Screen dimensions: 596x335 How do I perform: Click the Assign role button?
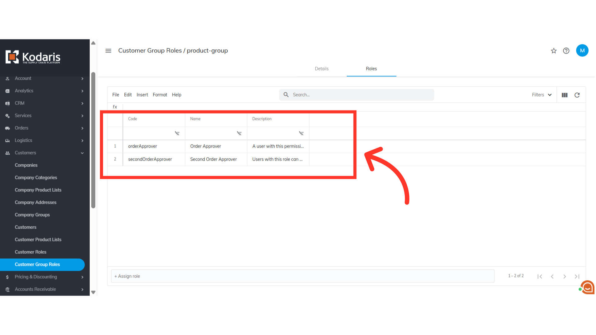[x=127, y=276]
